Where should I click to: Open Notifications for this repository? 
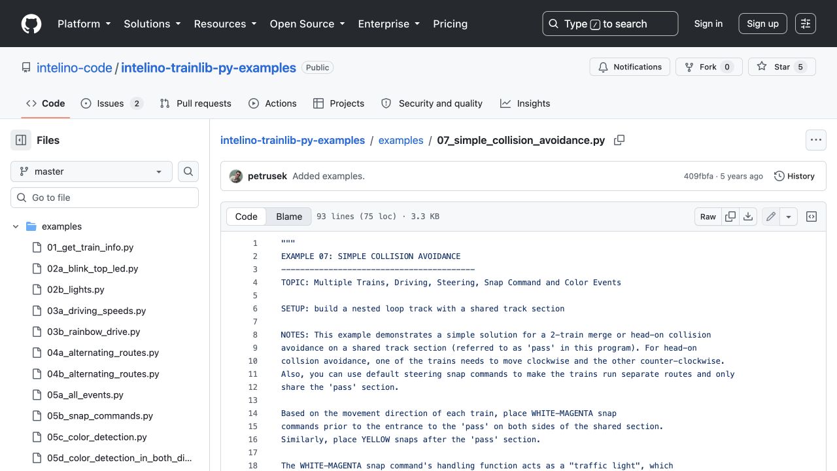click(x=630, y=67)
